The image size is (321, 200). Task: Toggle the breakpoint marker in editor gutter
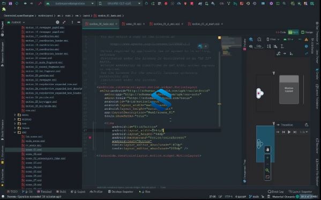pyautogui.click(x=90, y=137)
